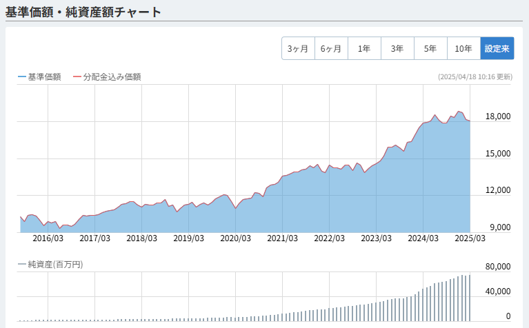
Task: Click the 2023/03 x-axis label
Action: (x=376, y=238)
